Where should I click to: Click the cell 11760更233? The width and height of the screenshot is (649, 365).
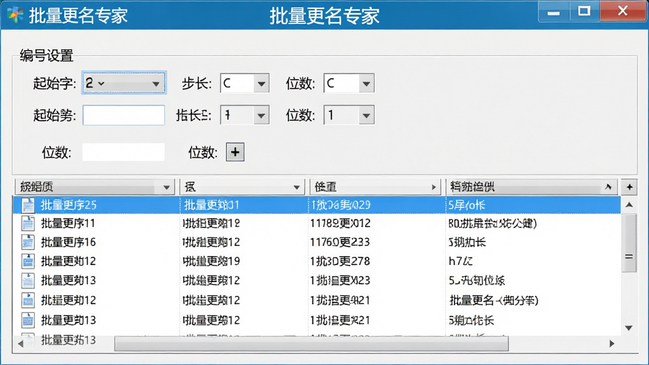tap(340, 242)
